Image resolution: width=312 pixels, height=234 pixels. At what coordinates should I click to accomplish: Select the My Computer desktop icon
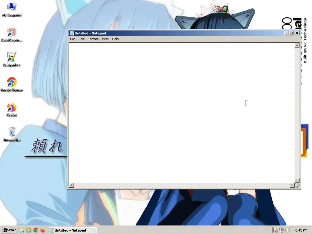[12, 10]
